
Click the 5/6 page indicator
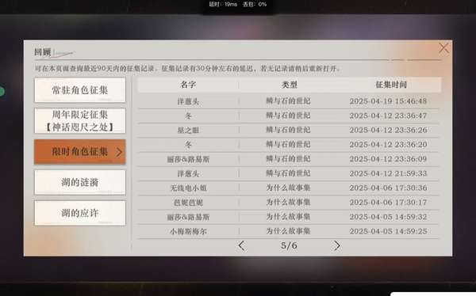[x=289, y=245]
